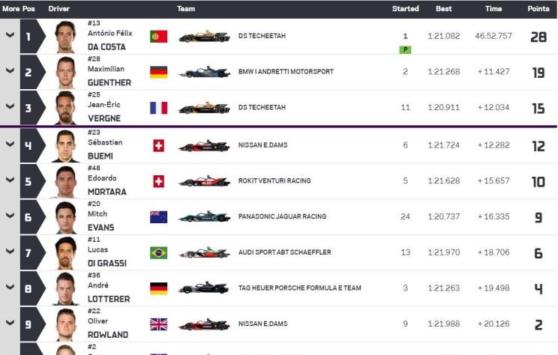Click the BMW i Andretti car image
Image resolution: width=558 pixels, height=355 pixels.
pyautogui.click(x=204, y=72)
